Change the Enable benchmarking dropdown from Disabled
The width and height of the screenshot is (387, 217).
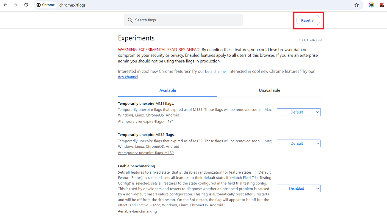298,188
